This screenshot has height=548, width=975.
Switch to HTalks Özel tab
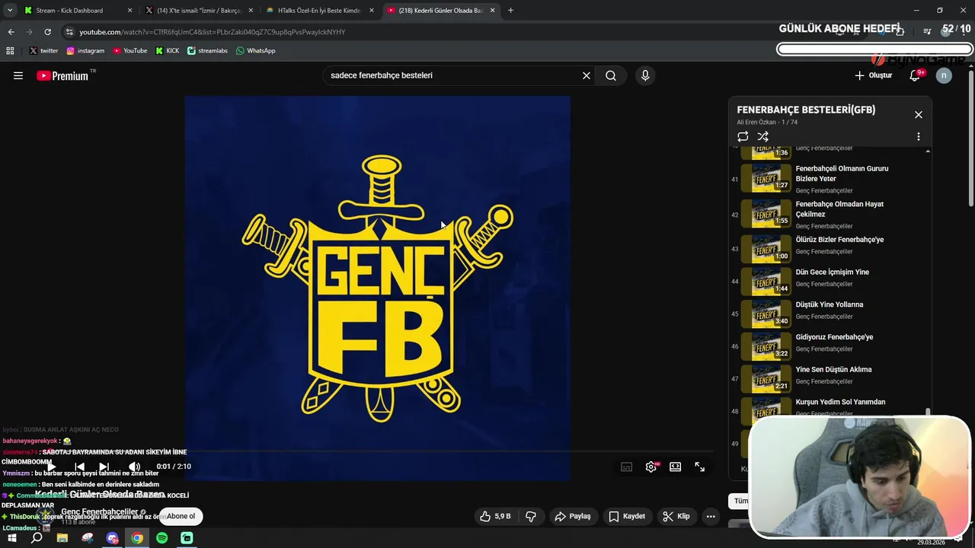pyautogui.click(x=318, y=11)
